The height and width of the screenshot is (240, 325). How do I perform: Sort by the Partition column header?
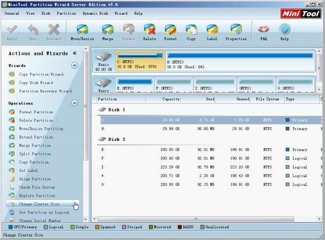pos(121,99)
